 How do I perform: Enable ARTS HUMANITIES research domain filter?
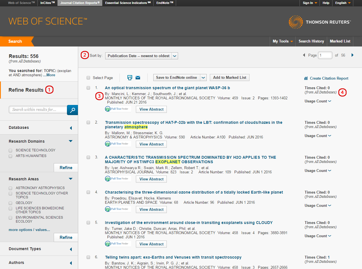tap(10, 156)
